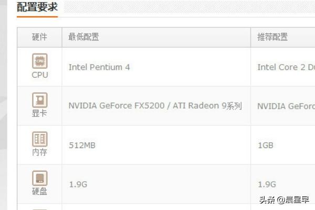Image resolution: width=315 pixels, height=210 pixels.
Task: Click the recommended 1.9G disk value
Action: [x=266, y=184]
